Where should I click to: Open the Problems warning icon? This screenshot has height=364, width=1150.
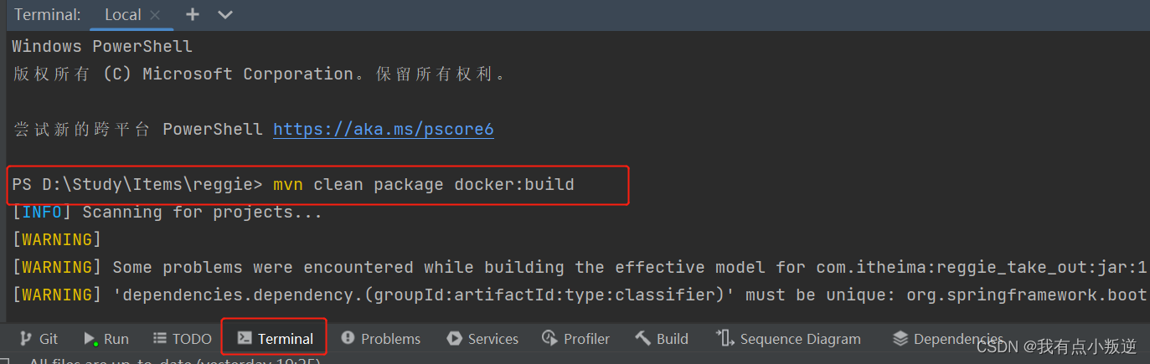pyautogui.click(x=348, y=338)
